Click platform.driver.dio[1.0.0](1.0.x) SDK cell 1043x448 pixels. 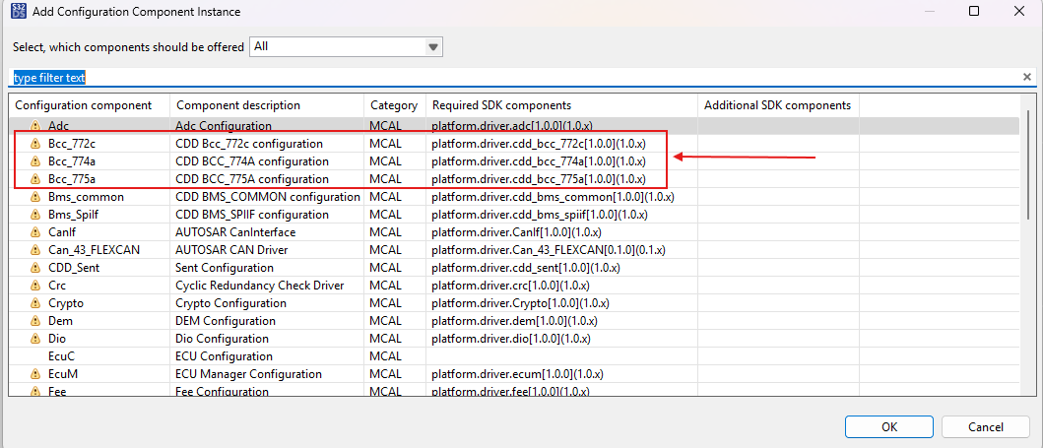click(511, 339)
